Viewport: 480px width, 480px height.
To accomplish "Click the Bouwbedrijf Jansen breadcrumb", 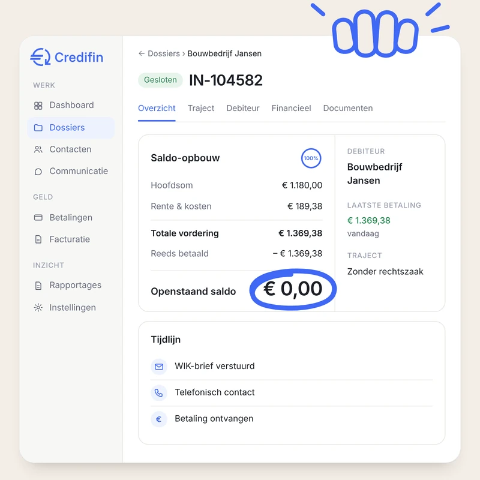I will tap(224, 53).
